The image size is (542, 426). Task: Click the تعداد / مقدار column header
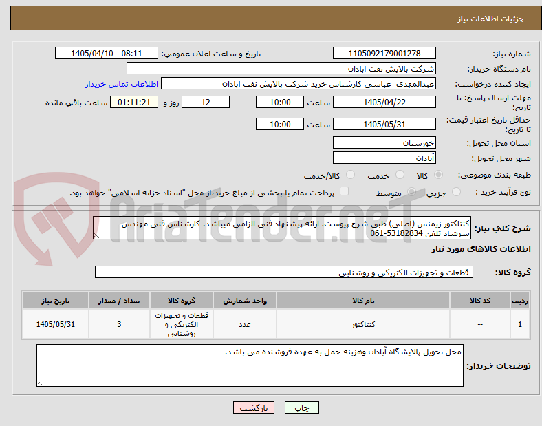coord(119,301)
